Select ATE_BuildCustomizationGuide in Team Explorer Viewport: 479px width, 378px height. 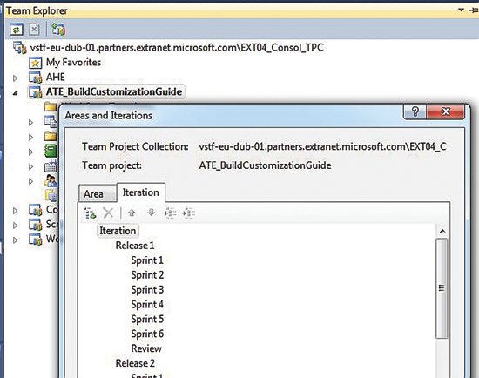pyautogui.click(x=114, y=91)
